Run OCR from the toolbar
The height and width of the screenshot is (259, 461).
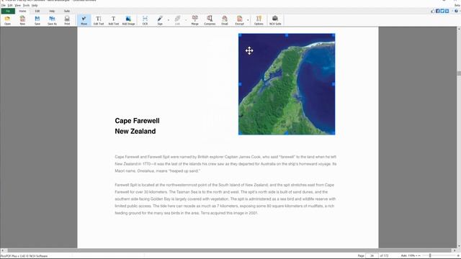pyautogui.click(x=145, y=20)
